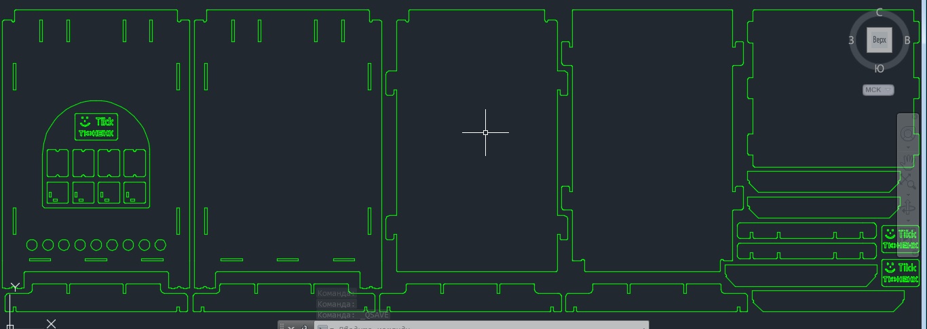Grab the command line drag handle grip

[x=282, y=326]
